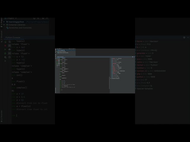Click the green Execute icon in dimmed enlarged backdrop
190x142 pixels.
click(x=5, y=49)
